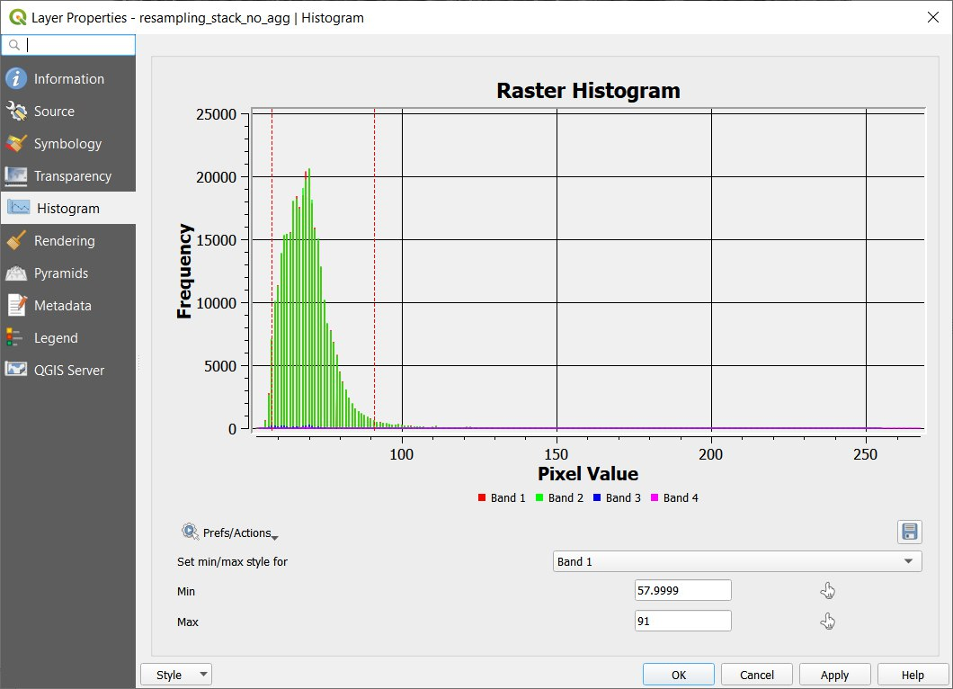Switch to the Transparency panel
The width and height of the screenshot is (953, 689).
(71, 175)
